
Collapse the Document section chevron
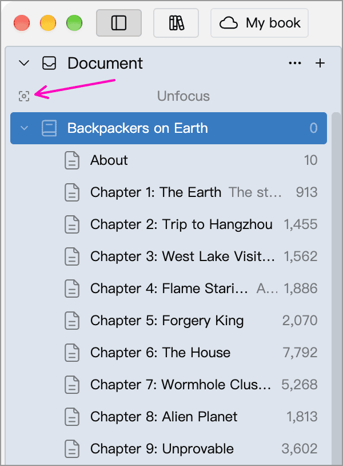[x=24, y=63]
